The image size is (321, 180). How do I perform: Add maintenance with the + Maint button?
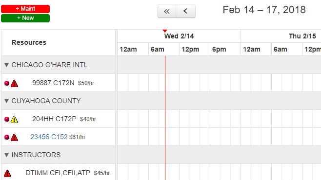[25, 9]
